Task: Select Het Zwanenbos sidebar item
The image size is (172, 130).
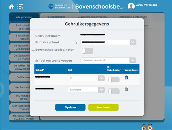Action: click(20, 87)
